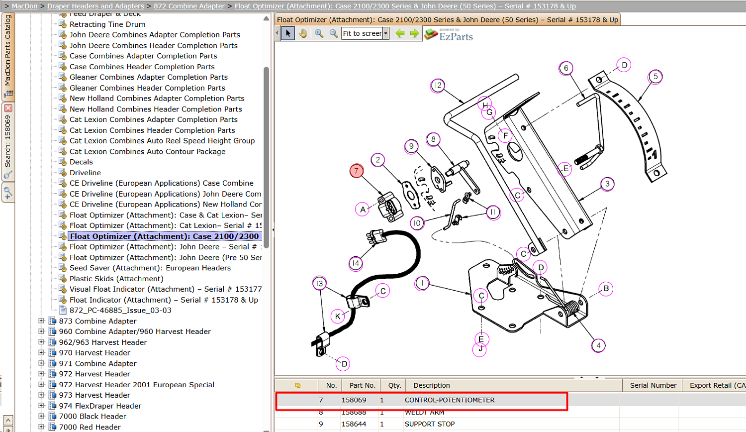
Task: Click callout bubble 4 in the diagram
Action: click(598, 345)
